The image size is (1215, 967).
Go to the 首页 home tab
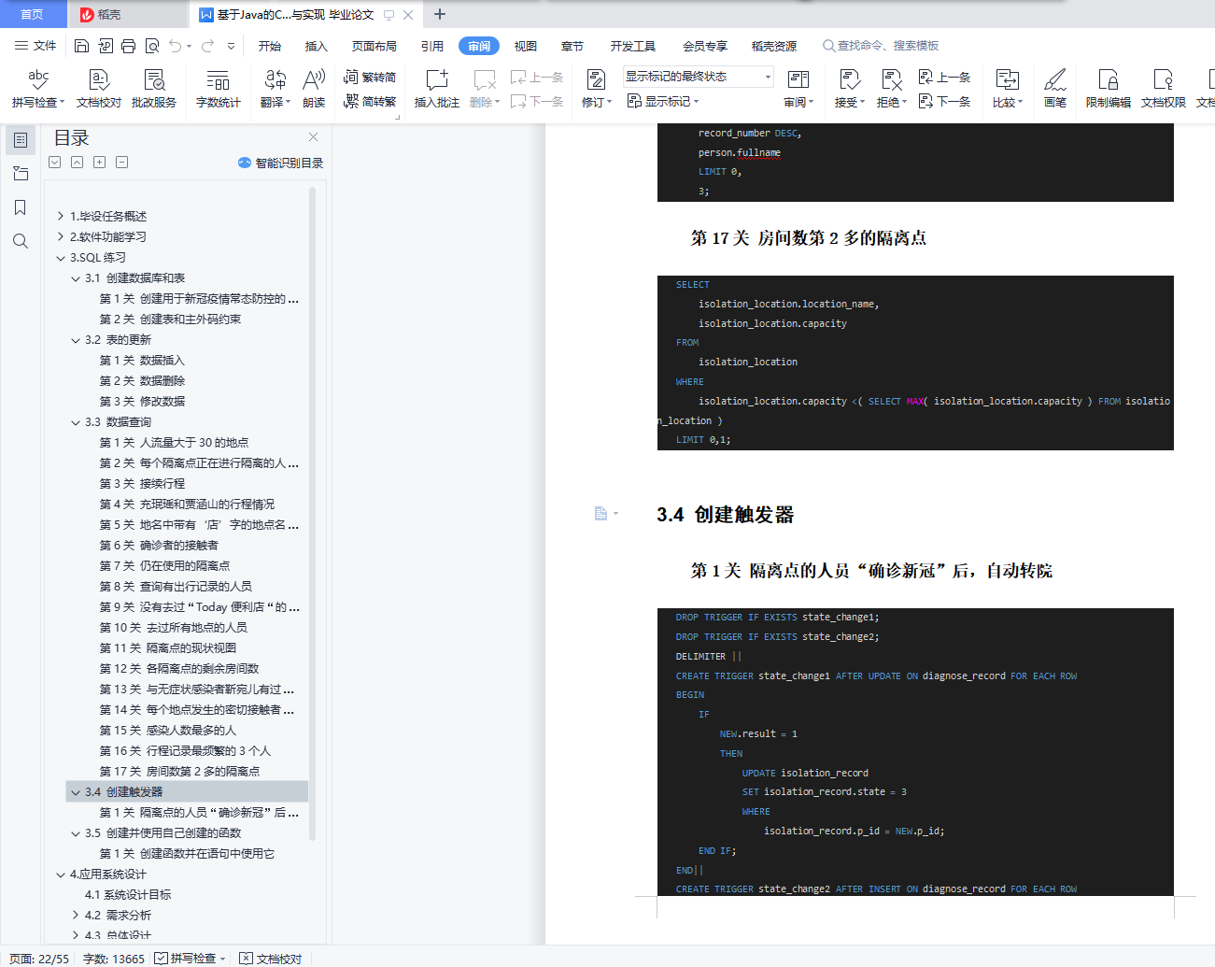coord(33,14)
